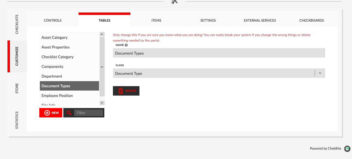Click the wrench tools icon at top
Viewport: 352px width, 159px height.
[174, 2]
